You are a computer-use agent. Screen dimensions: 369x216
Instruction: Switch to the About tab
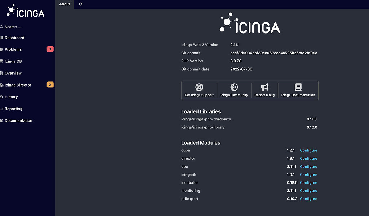coord(64,4)
